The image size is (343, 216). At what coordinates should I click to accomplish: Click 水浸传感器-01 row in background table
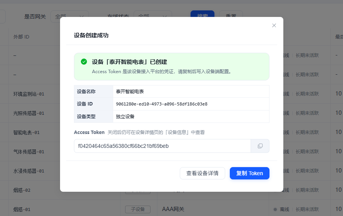[28, 171]
